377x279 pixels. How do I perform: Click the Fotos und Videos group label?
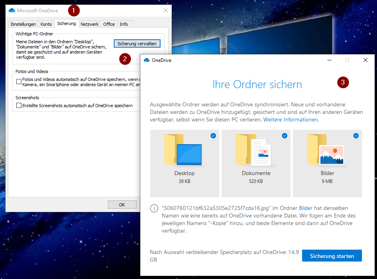point(32,71)
